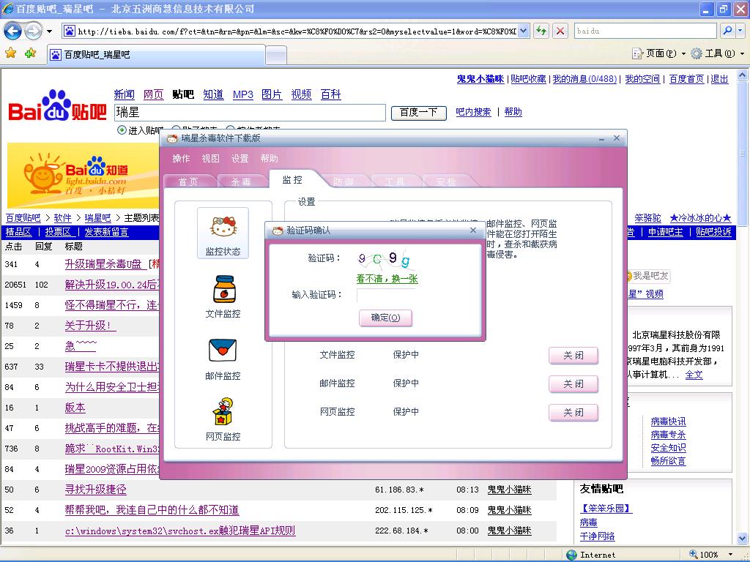Open the 吧内搜索 link
The image size is (750, 562).
click(473, 112)
